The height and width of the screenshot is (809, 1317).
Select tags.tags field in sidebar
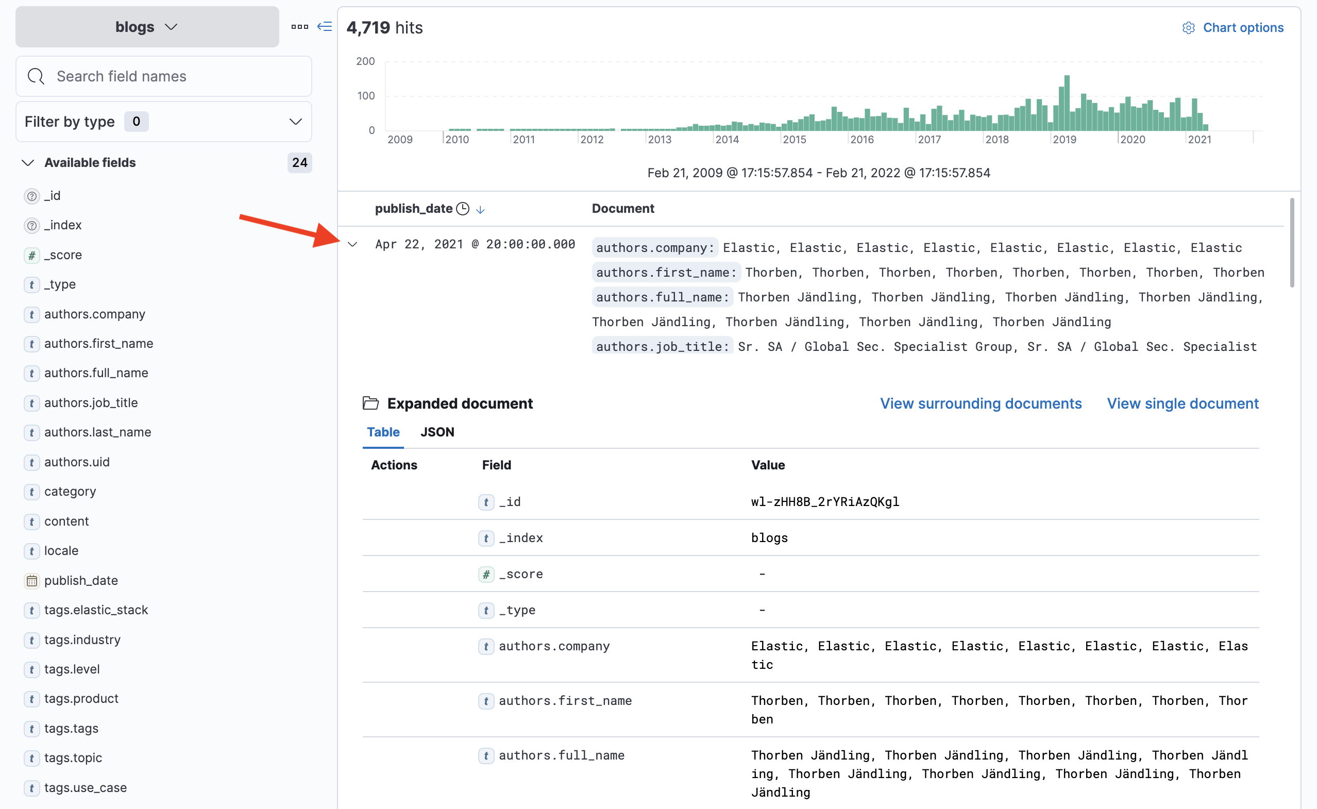pyautogui.click(x=72, y=729)
